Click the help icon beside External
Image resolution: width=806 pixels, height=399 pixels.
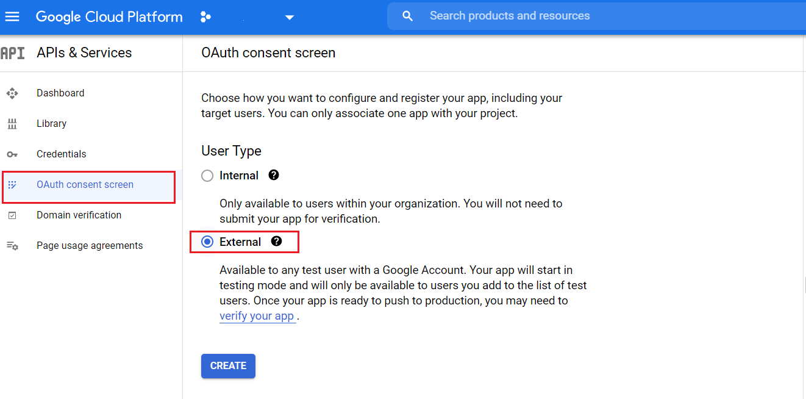[x=277, y=241]
